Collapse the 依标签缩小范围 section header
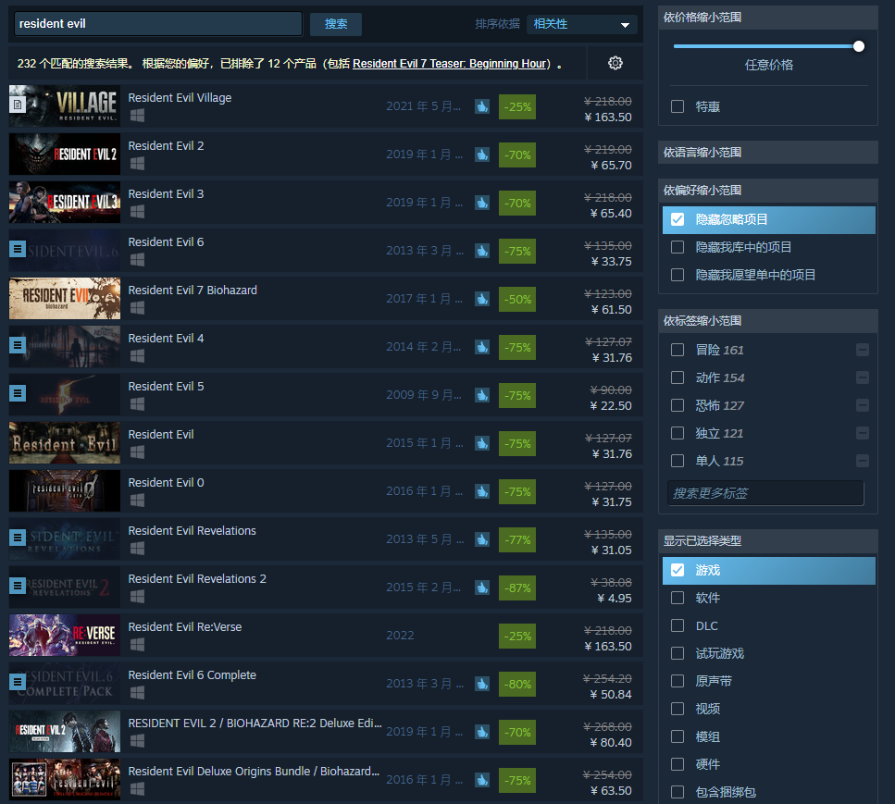The image size is (895, 804). pyautogui.click(x=767, y=321)
